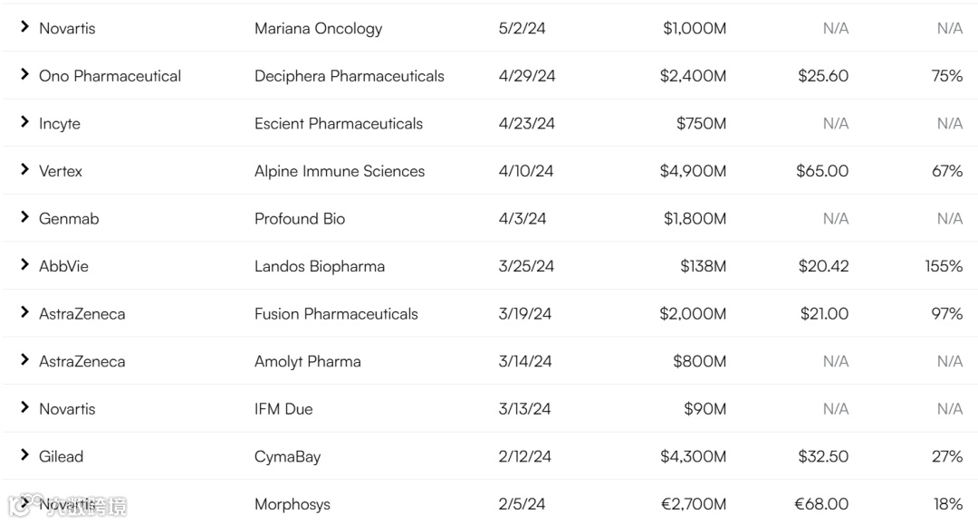Image resolution: width=978 pixels, height=524 pixels.
Task: Click the Morphosys target name
Action: [x=292, y=504]
